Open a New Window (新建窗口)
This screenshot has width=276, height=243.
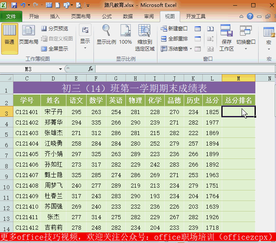[174, 29]
